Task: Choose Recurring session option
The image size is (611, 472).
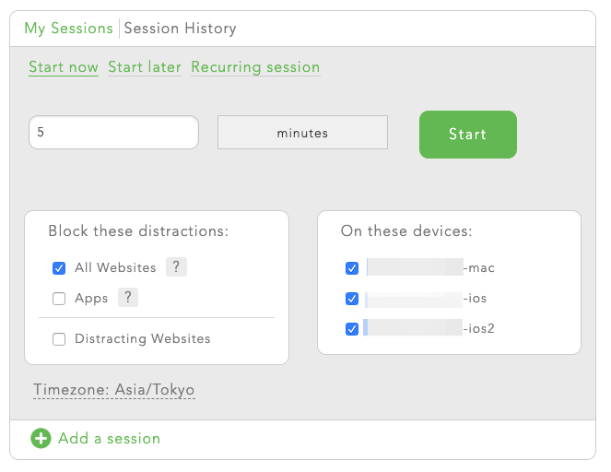Action: tap(255, 67)
